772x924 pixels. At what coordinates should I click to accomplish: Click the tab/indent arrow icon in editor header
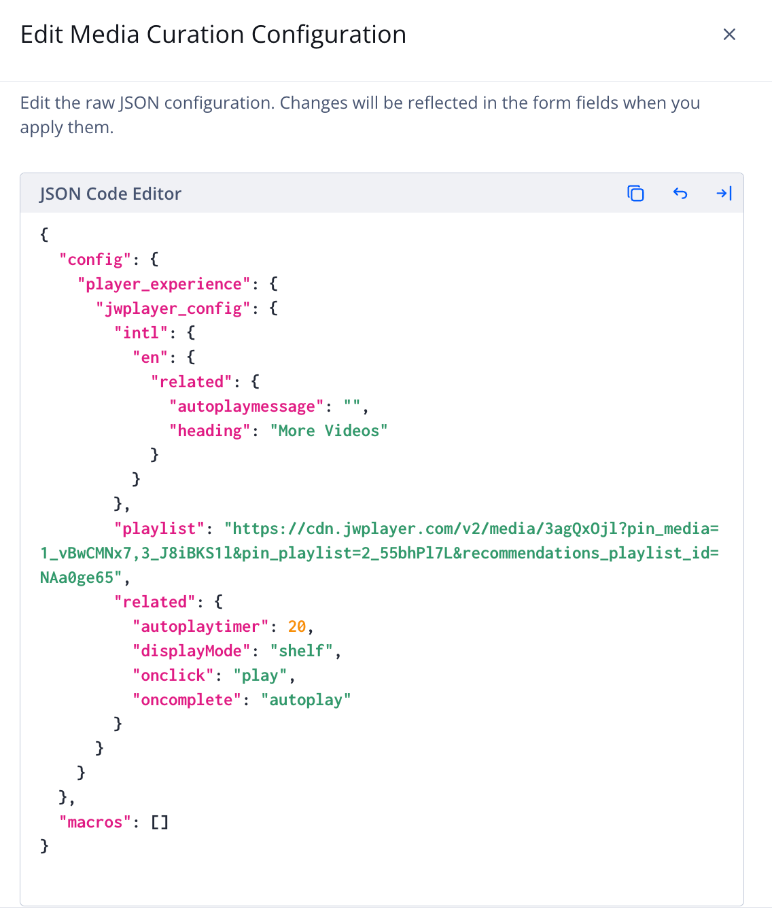click(724, 194)
